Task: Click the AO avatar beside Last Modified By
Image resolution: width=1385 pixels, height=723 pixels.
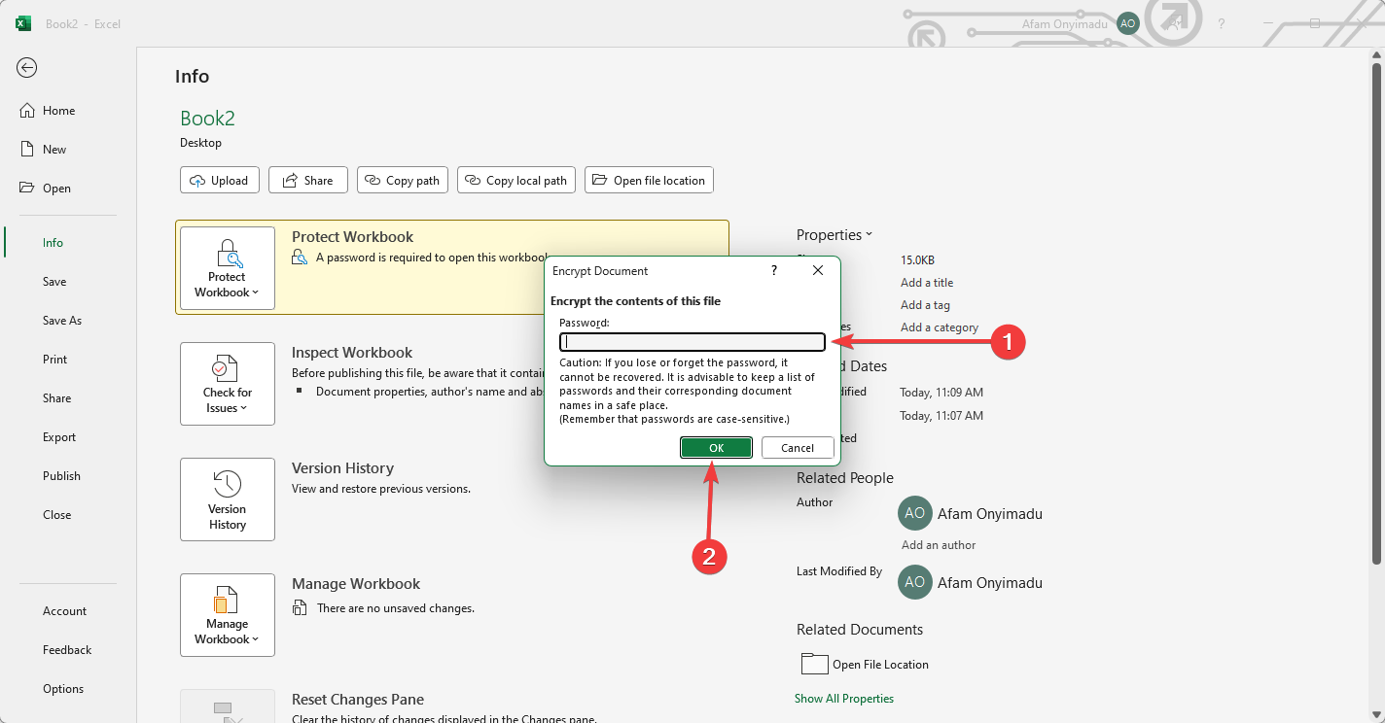Action: tap(914, 583)
